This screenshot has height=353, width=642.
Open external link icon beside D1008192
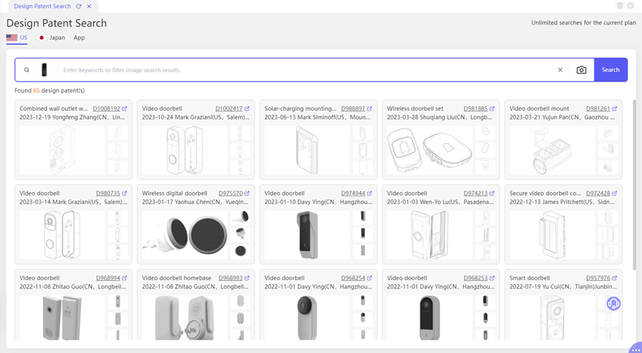[x=125, y=109]
